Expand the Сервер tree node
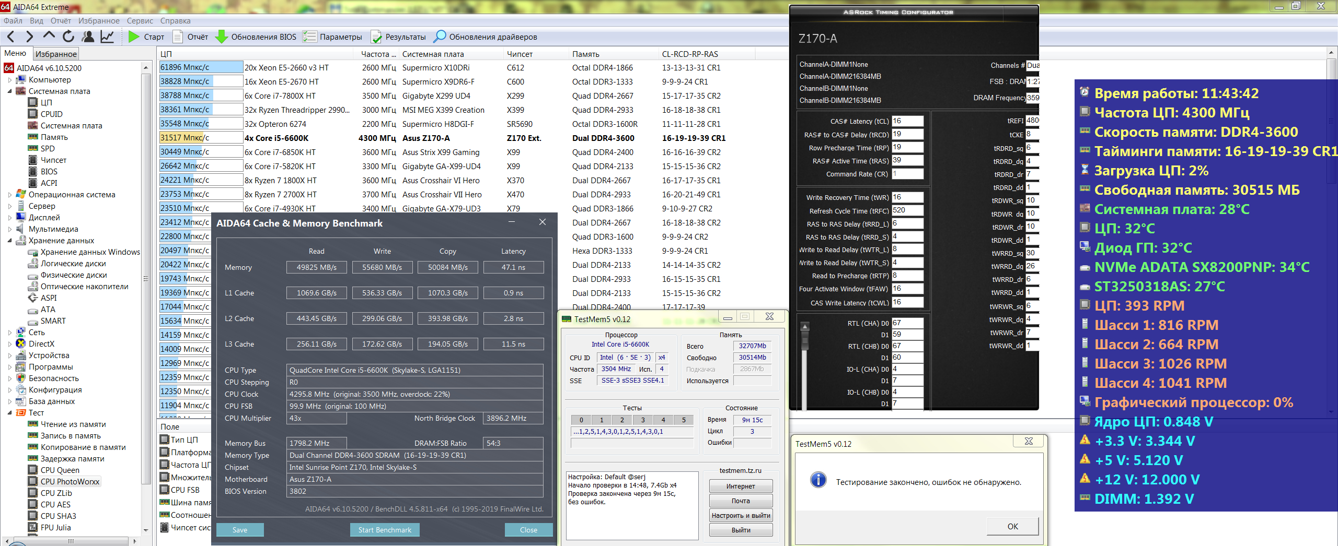Image resolution: width=1338 pixels, height=546 pixels. 9,206
